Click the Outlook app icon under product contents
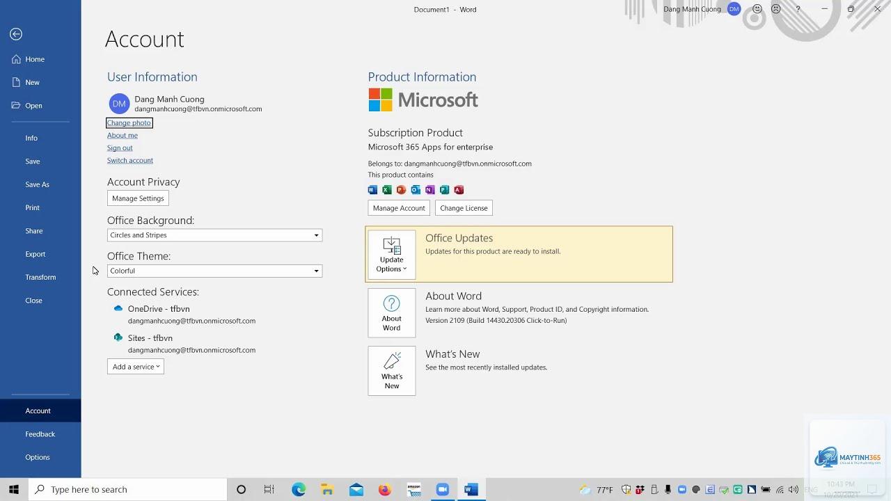 [x=416, y=190]
